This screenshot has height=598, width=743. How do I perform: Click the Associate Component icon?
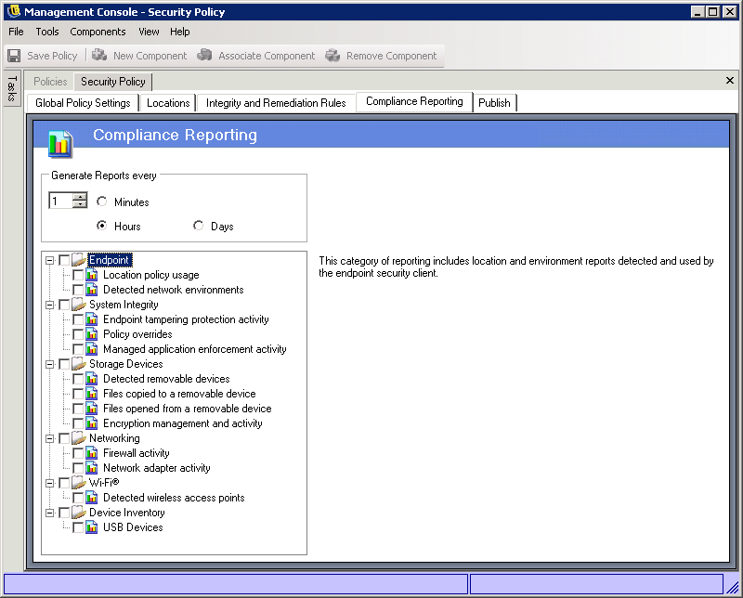[x=204, y=55]
